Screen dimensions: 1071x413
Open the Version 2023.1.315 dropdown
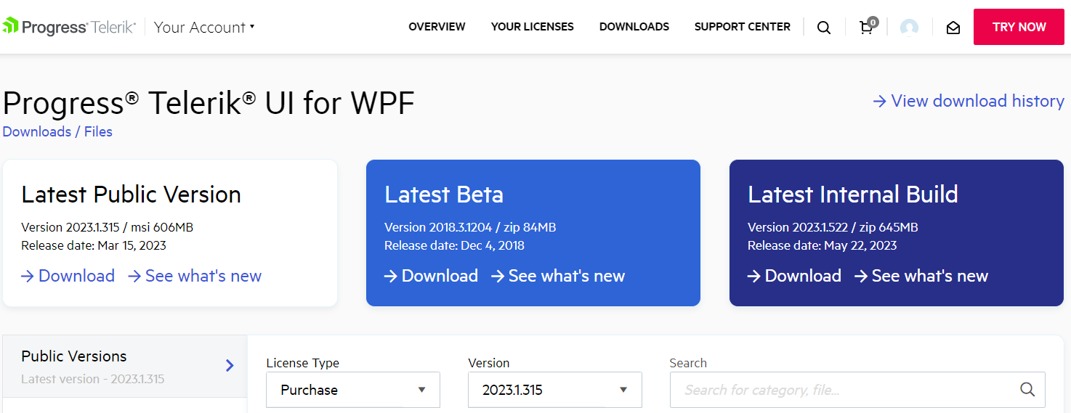[x=555, y=390]
